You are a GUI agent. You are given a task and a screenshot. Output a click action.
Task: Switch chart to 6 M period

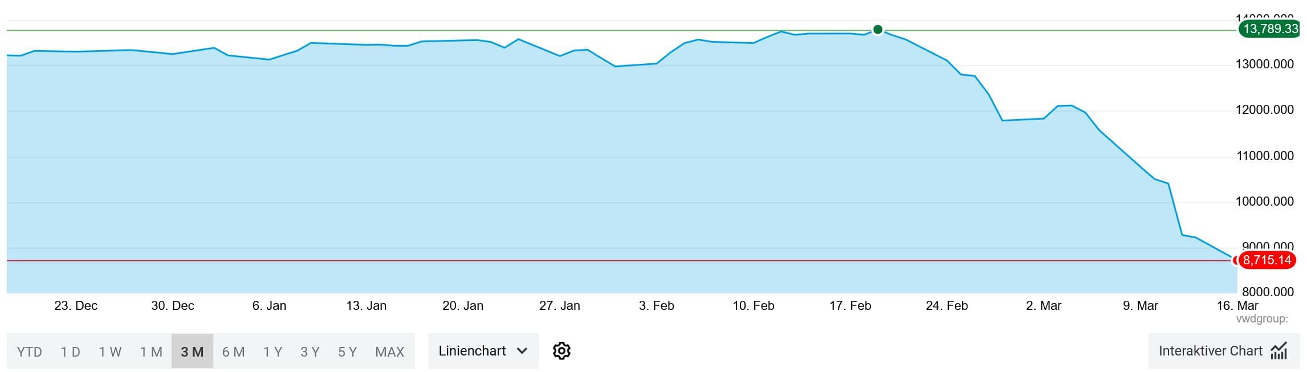point(233,352)
